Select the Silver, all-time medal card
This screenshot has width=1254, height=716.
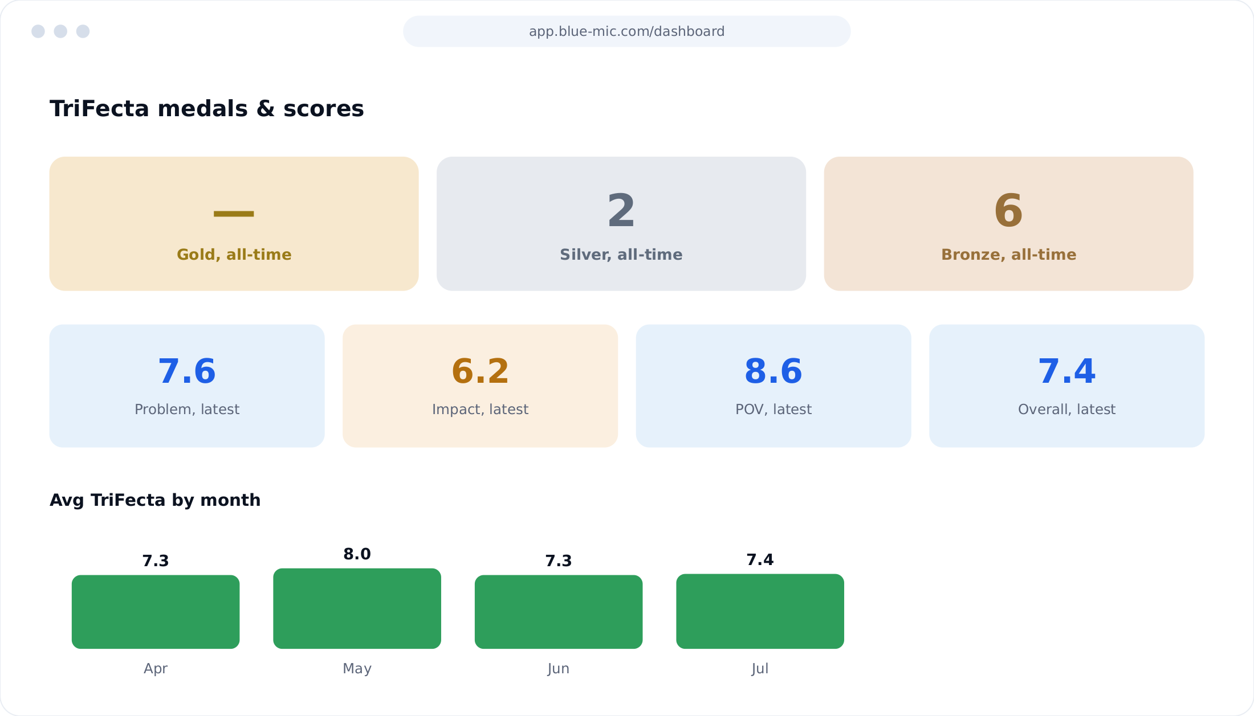pyautogui.click(x=621, y=224)
